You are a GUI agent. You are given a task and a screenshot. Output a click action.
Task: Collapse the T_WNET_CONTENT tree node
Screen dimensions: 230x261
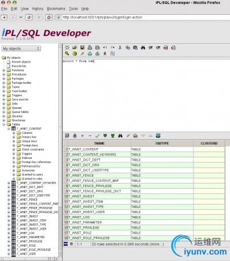click(9, 129)
